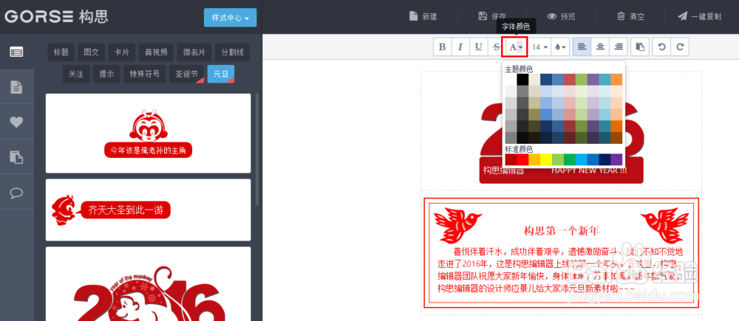Pick the dark red standard color swatch
Screen dimensions: 739x321
coord(511,159)
